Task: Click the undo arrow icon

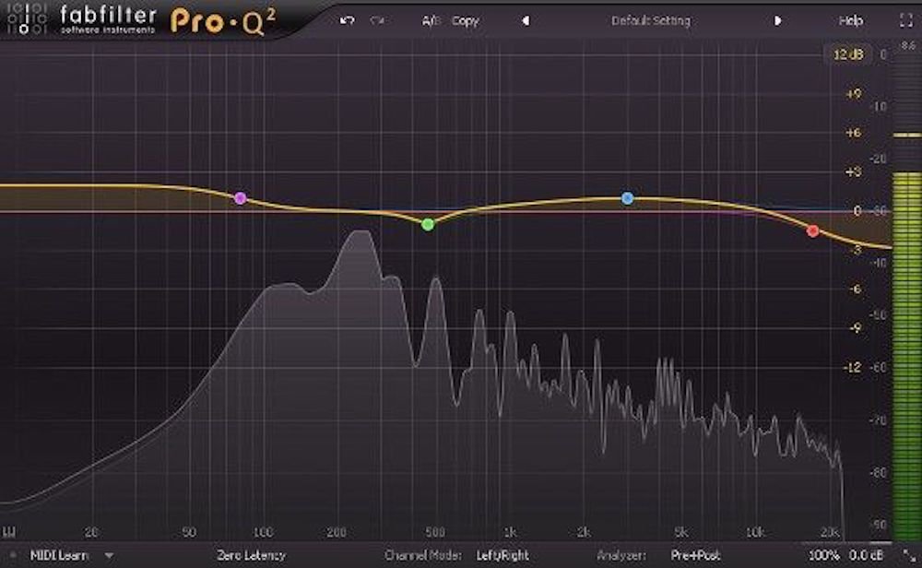Action: (347, 20)
